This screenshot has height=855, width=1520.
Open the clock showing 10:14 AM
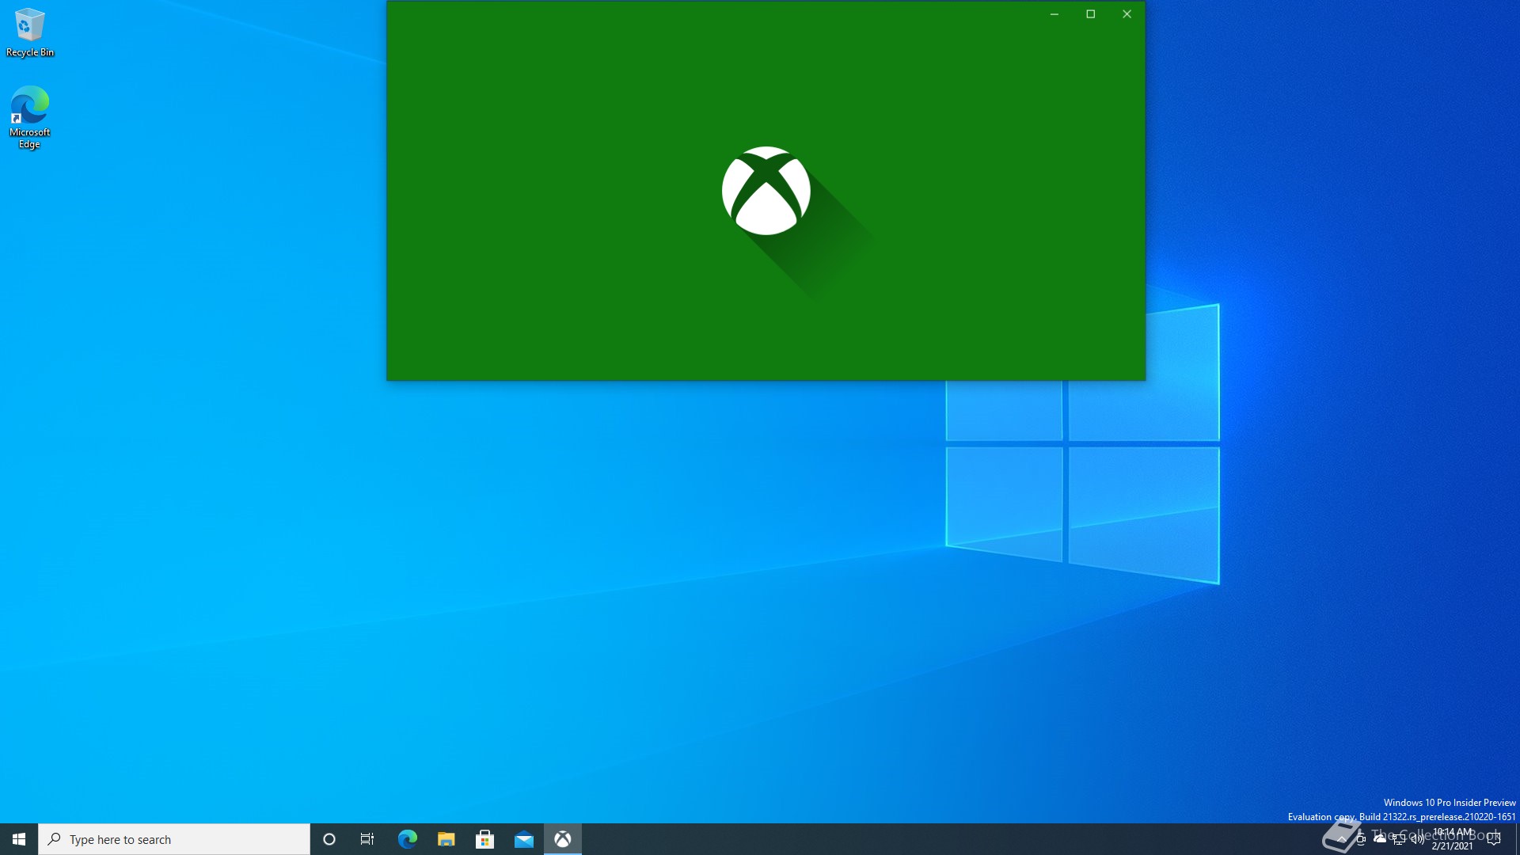click(1452, 839)
